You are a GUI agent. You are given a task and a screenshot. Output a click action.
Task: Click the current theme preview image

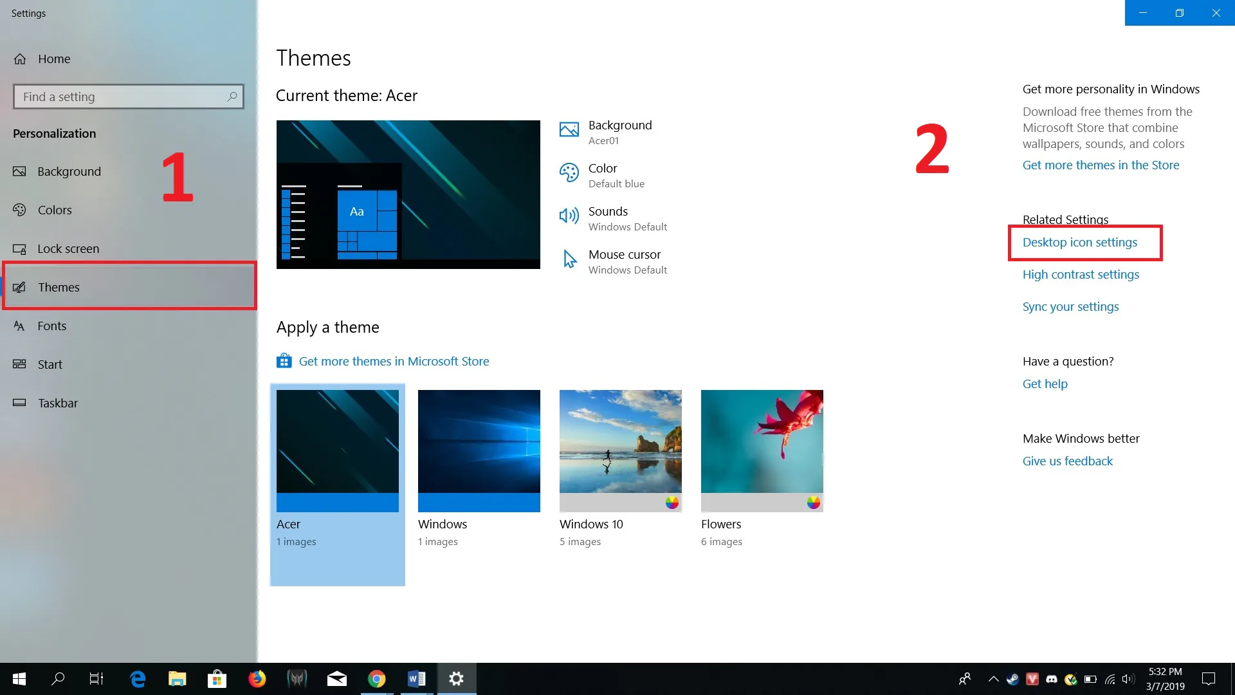point(408,194)
